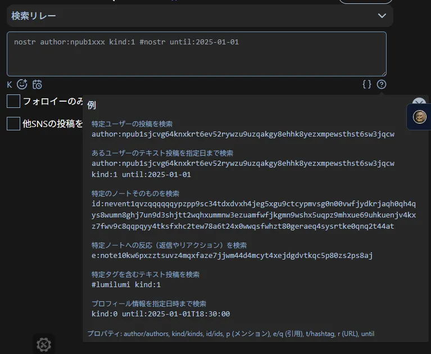Choose the kind:0 until:2025-01-01T18:30:00 example
The width and height of the screenshot is (431, 354).
coord(161,314)
